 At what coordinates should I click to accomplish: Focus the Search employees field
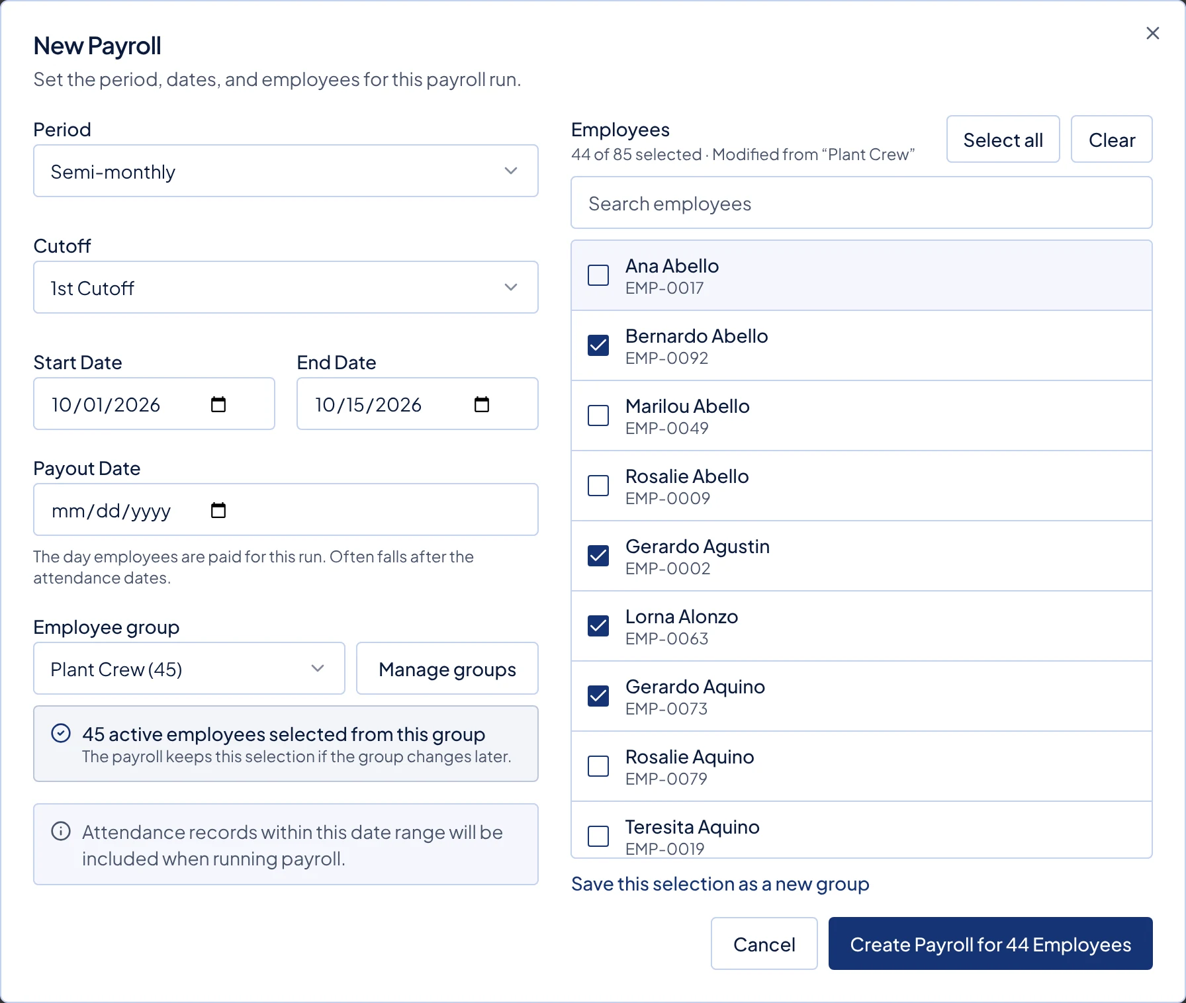pyautogui.click(x=862, y=202)
